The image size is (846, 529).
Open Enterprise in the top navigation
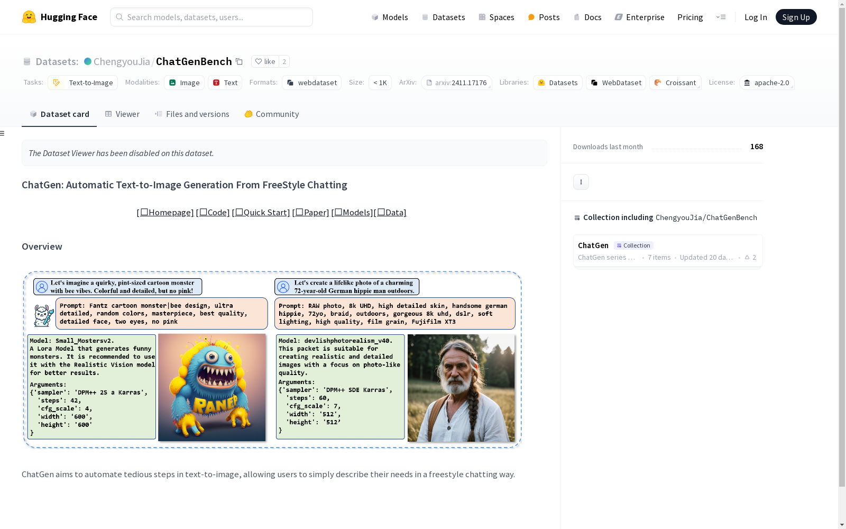[x=639, y=17]
